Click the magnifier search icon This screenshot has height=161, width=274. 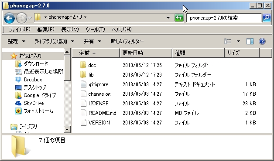pyautogui.click(x=267, y=18)
